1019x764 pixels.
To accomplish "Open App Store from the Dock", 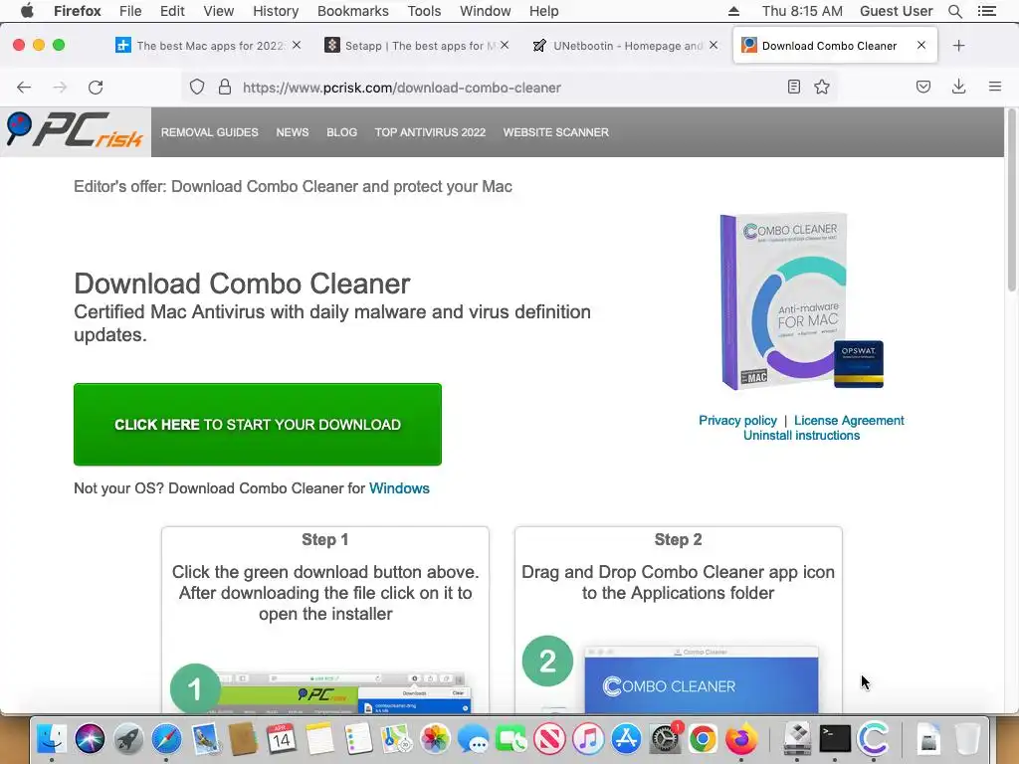I will point(626,739).
